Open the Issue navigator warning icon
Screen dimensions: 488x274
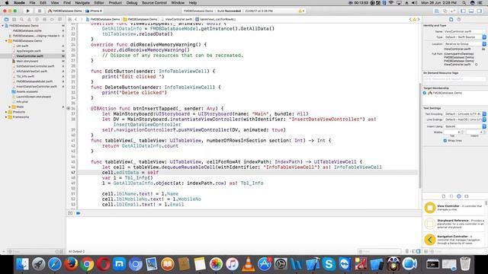tap(29, 19)
